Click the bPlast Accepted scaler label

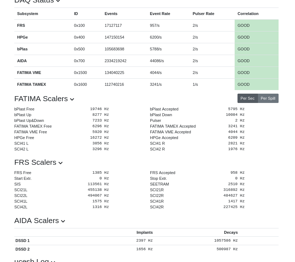pyautogui.click(x=164, y=109)
